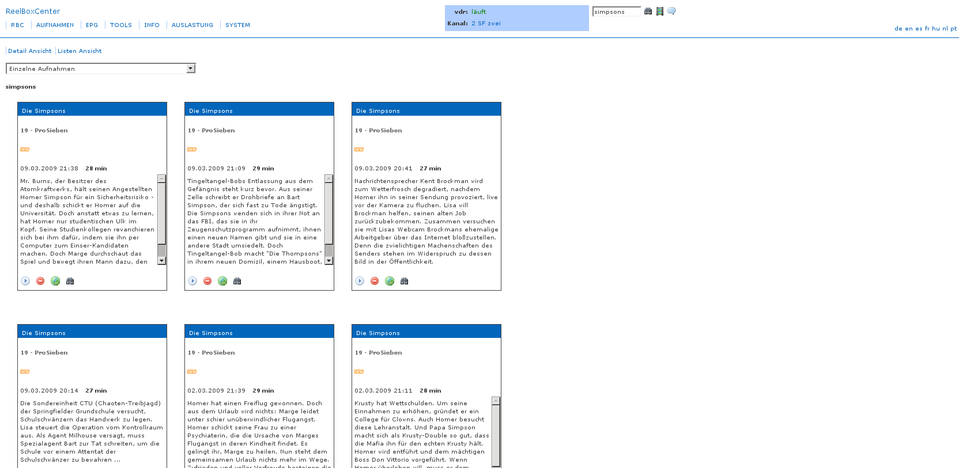The image size is (959, 468).
Task: Switch language to nl
Action: coord(945,28)
